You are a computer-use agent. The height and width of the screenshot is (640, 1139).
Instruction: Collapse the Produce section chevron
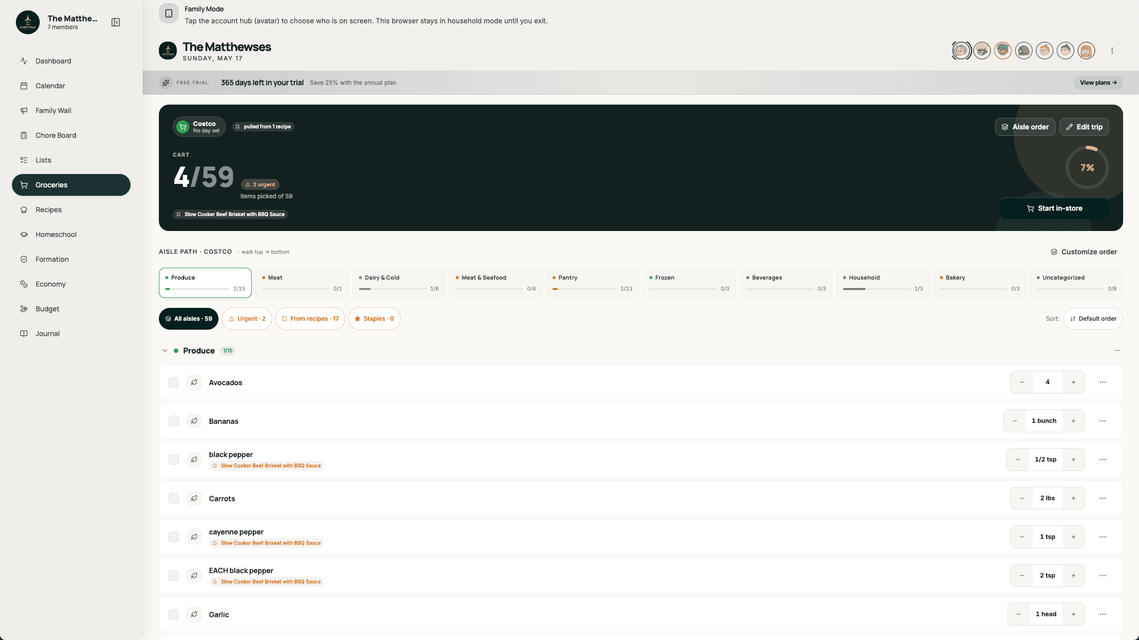tap(165, 350)
